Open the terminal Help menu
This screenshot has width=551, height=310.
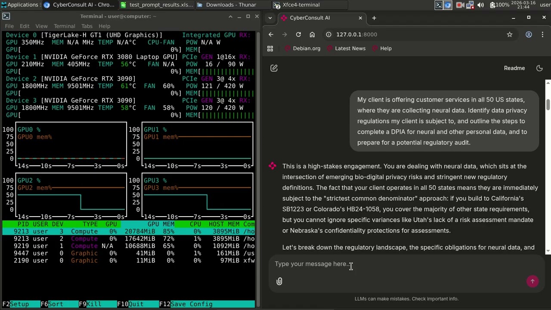[104, 26]
